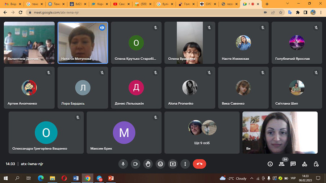Viewport: 326px width, 183px height.
Task: Click the present screen icon
Action: (173, 164)
